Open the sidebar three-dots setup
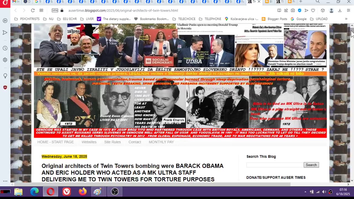 point(5,181)
